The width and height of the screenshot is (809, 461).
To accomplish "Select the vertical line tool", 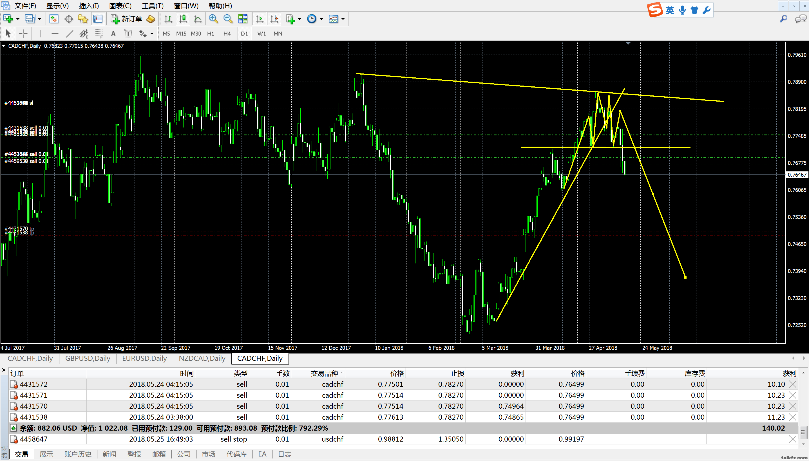I will coord(40,33).
